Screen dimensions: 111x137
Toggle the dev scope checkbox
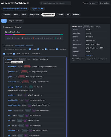pos(38,49)
